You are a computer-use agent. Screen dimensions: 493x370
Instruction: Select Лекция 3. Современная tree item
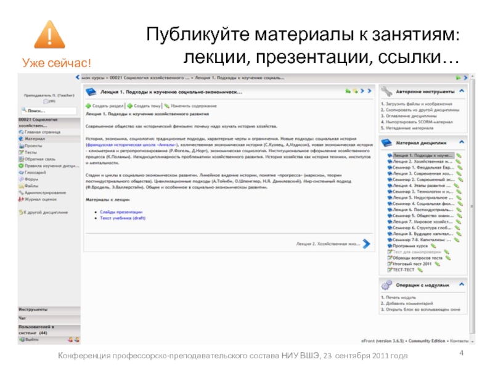423,173
